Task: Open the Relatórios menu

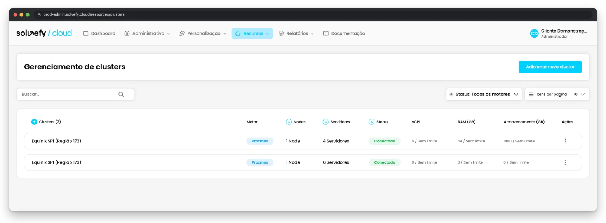Action: click(x=296, y=33)
